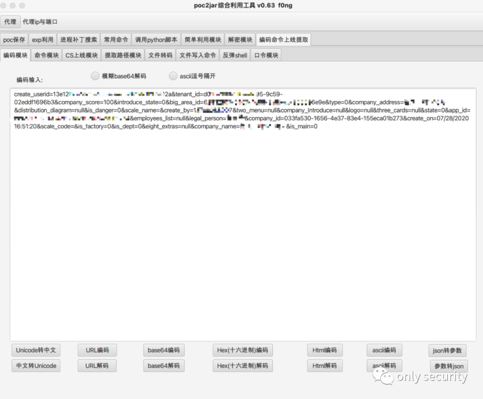Click the Hex(十六进制)解码 button
This screenshot has width=483, height=399.
pos(243,366)
